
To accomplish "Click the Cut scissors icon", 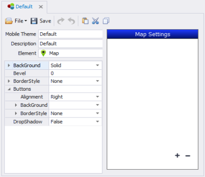I will point(95,21).
